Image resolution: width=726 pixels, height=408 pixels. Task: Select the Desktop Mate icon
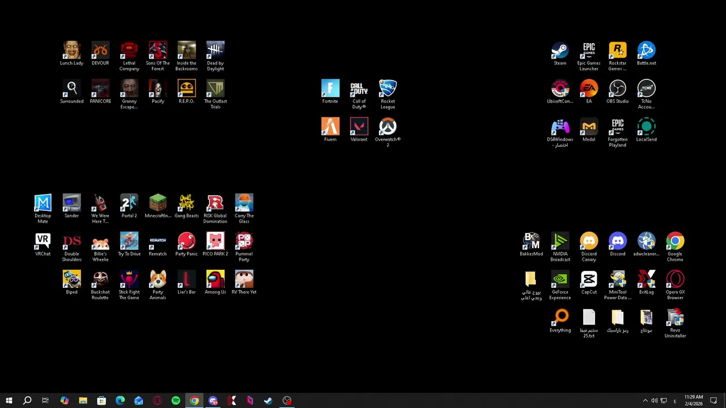tap(43, 209)
